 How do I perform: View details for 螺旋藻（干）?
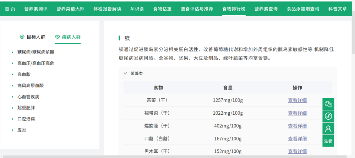(x=297, y=126)
